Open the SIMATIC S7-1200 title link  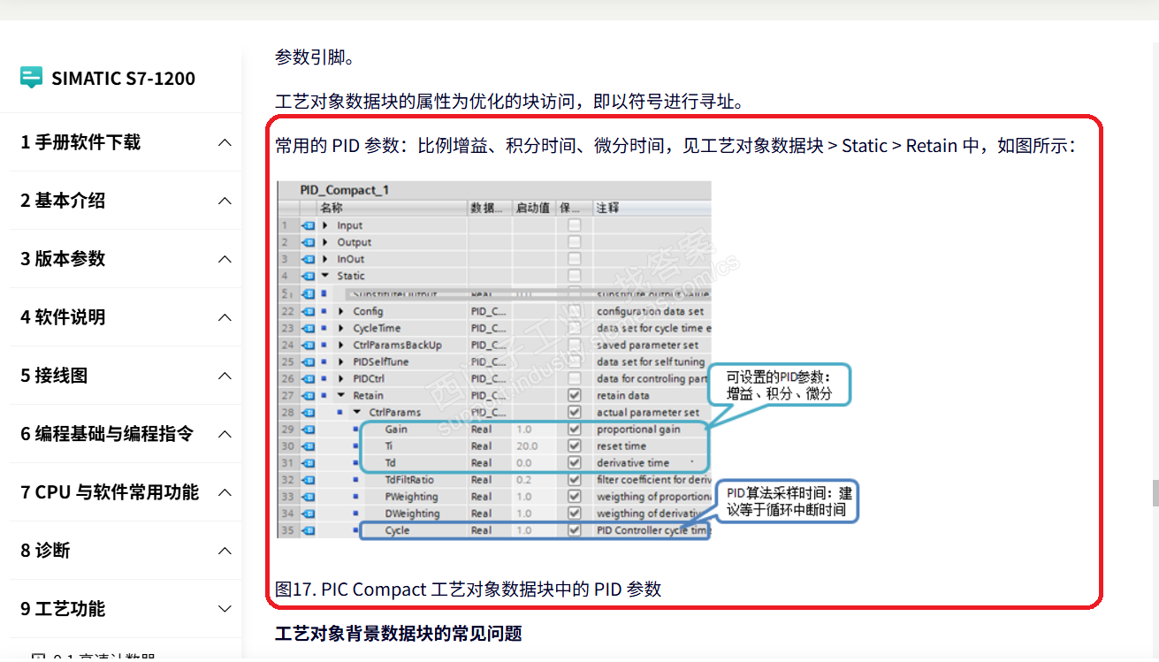click(123, 78)
